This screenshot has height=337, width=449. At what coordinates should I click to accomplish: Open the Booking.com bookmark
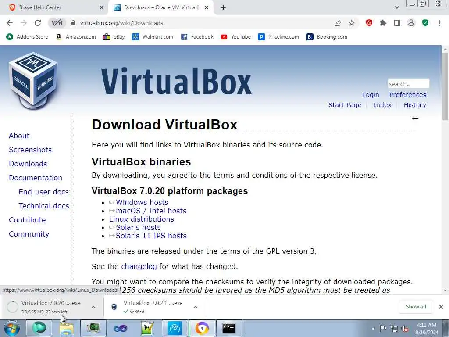327,37
